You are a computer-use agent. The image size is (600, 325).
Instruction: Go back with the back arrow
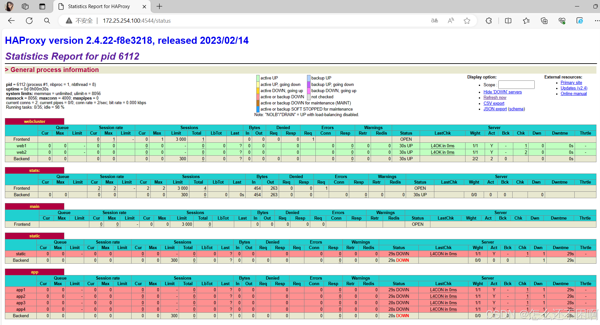coord(11,21)
